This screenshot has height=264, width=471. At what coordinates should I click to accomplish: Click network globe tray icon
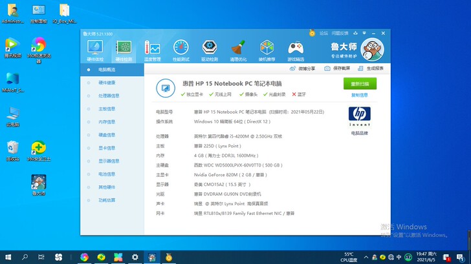(x=391, y=257)
